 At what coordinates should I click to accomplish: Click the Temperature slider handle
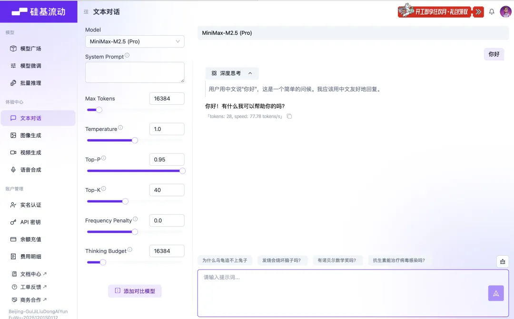coord(135,140)
